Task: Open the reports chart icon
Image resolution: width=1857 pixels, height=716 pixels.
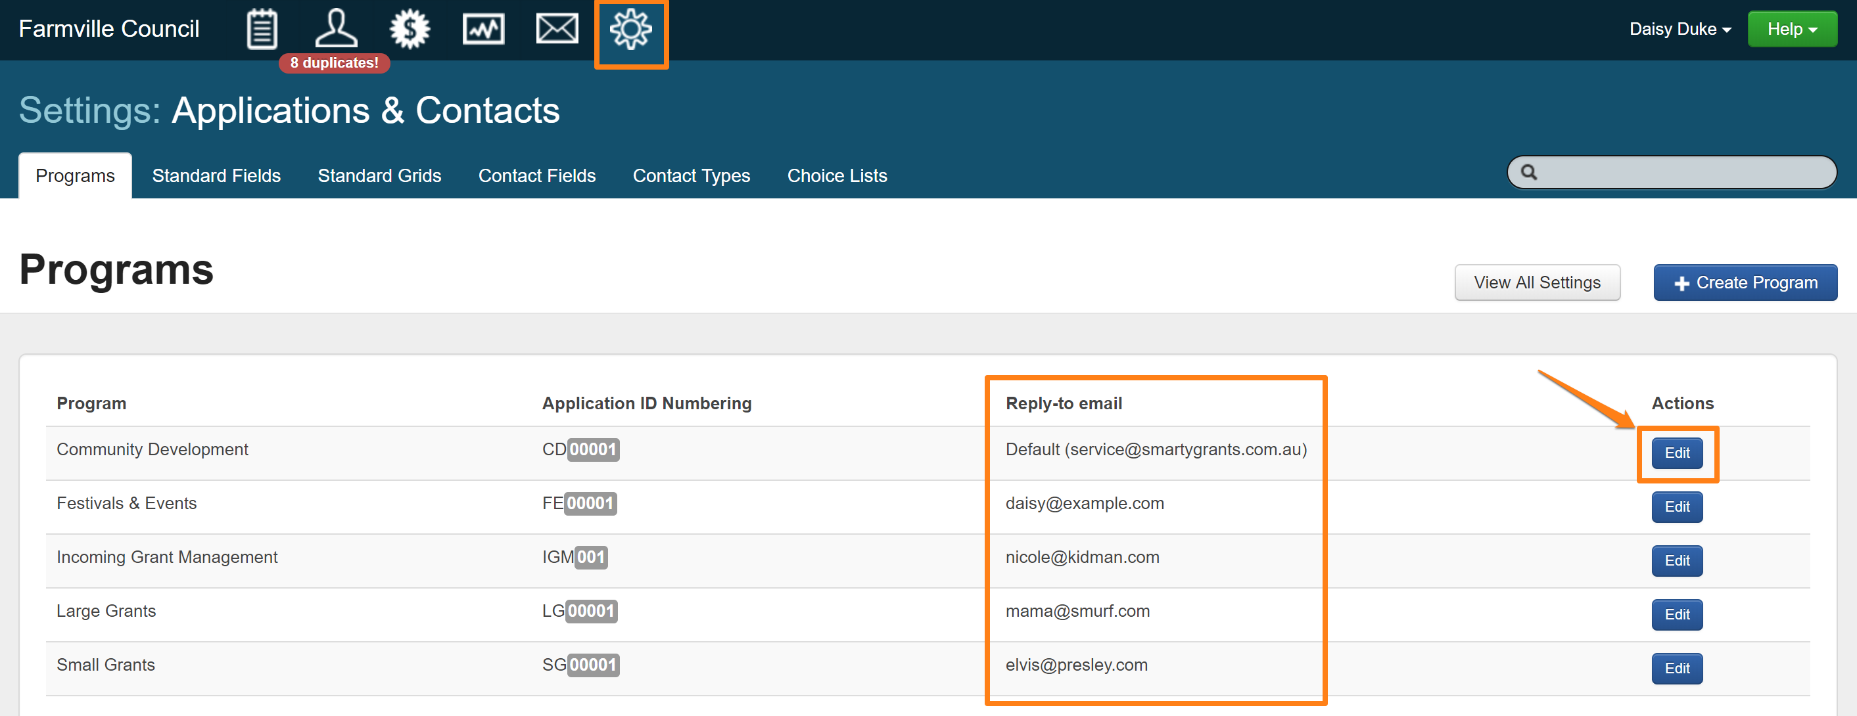Action: coord(483,30)
